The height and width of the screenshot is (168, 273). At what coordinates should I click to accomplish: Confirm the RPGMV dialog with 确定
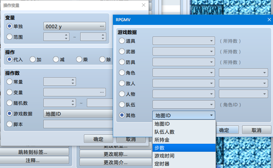(x=227, y=130)
